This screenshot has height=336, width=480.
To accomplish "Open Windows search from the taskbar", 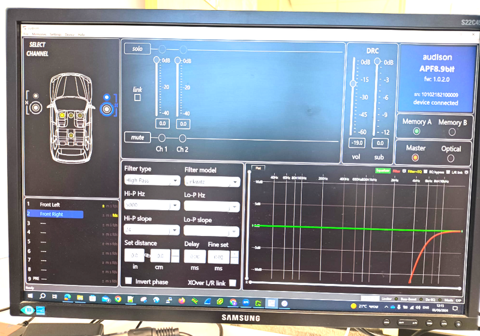I will [x=43, y=296].
